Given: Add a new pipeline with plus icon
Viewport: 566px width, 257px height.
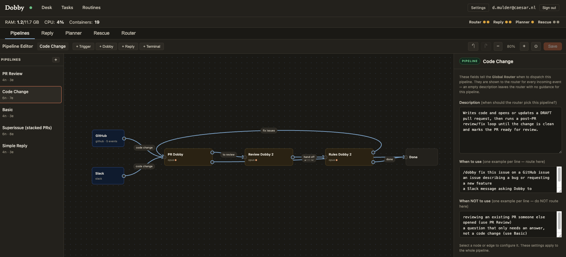Looking at the screenshot, I should point(56,60).
